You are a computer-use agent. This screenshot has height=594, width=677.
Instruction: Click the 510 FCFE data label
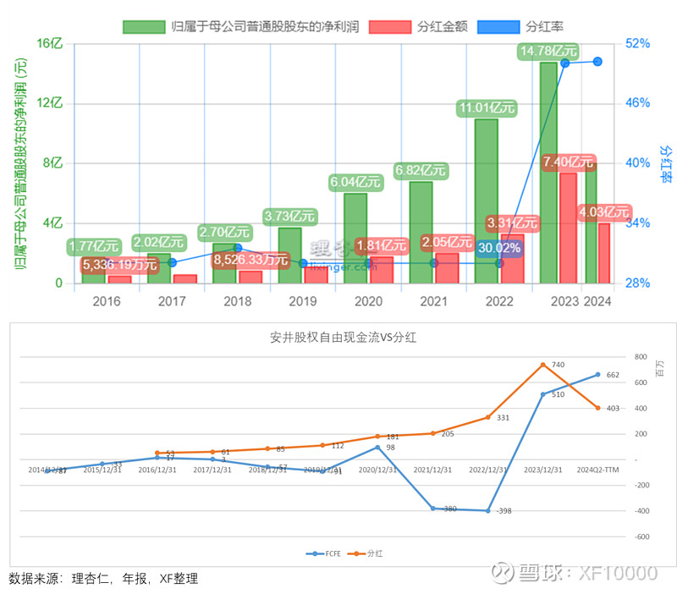[x=558, y=394]
